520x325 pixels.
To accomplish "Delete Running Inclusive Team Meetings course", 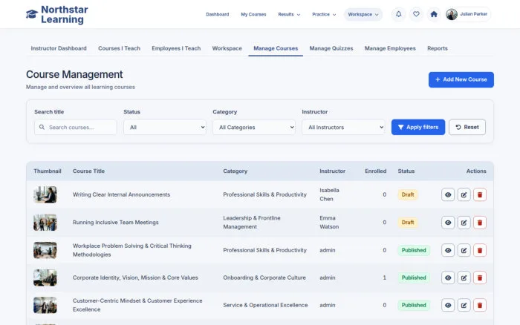I will coord(480,223).
